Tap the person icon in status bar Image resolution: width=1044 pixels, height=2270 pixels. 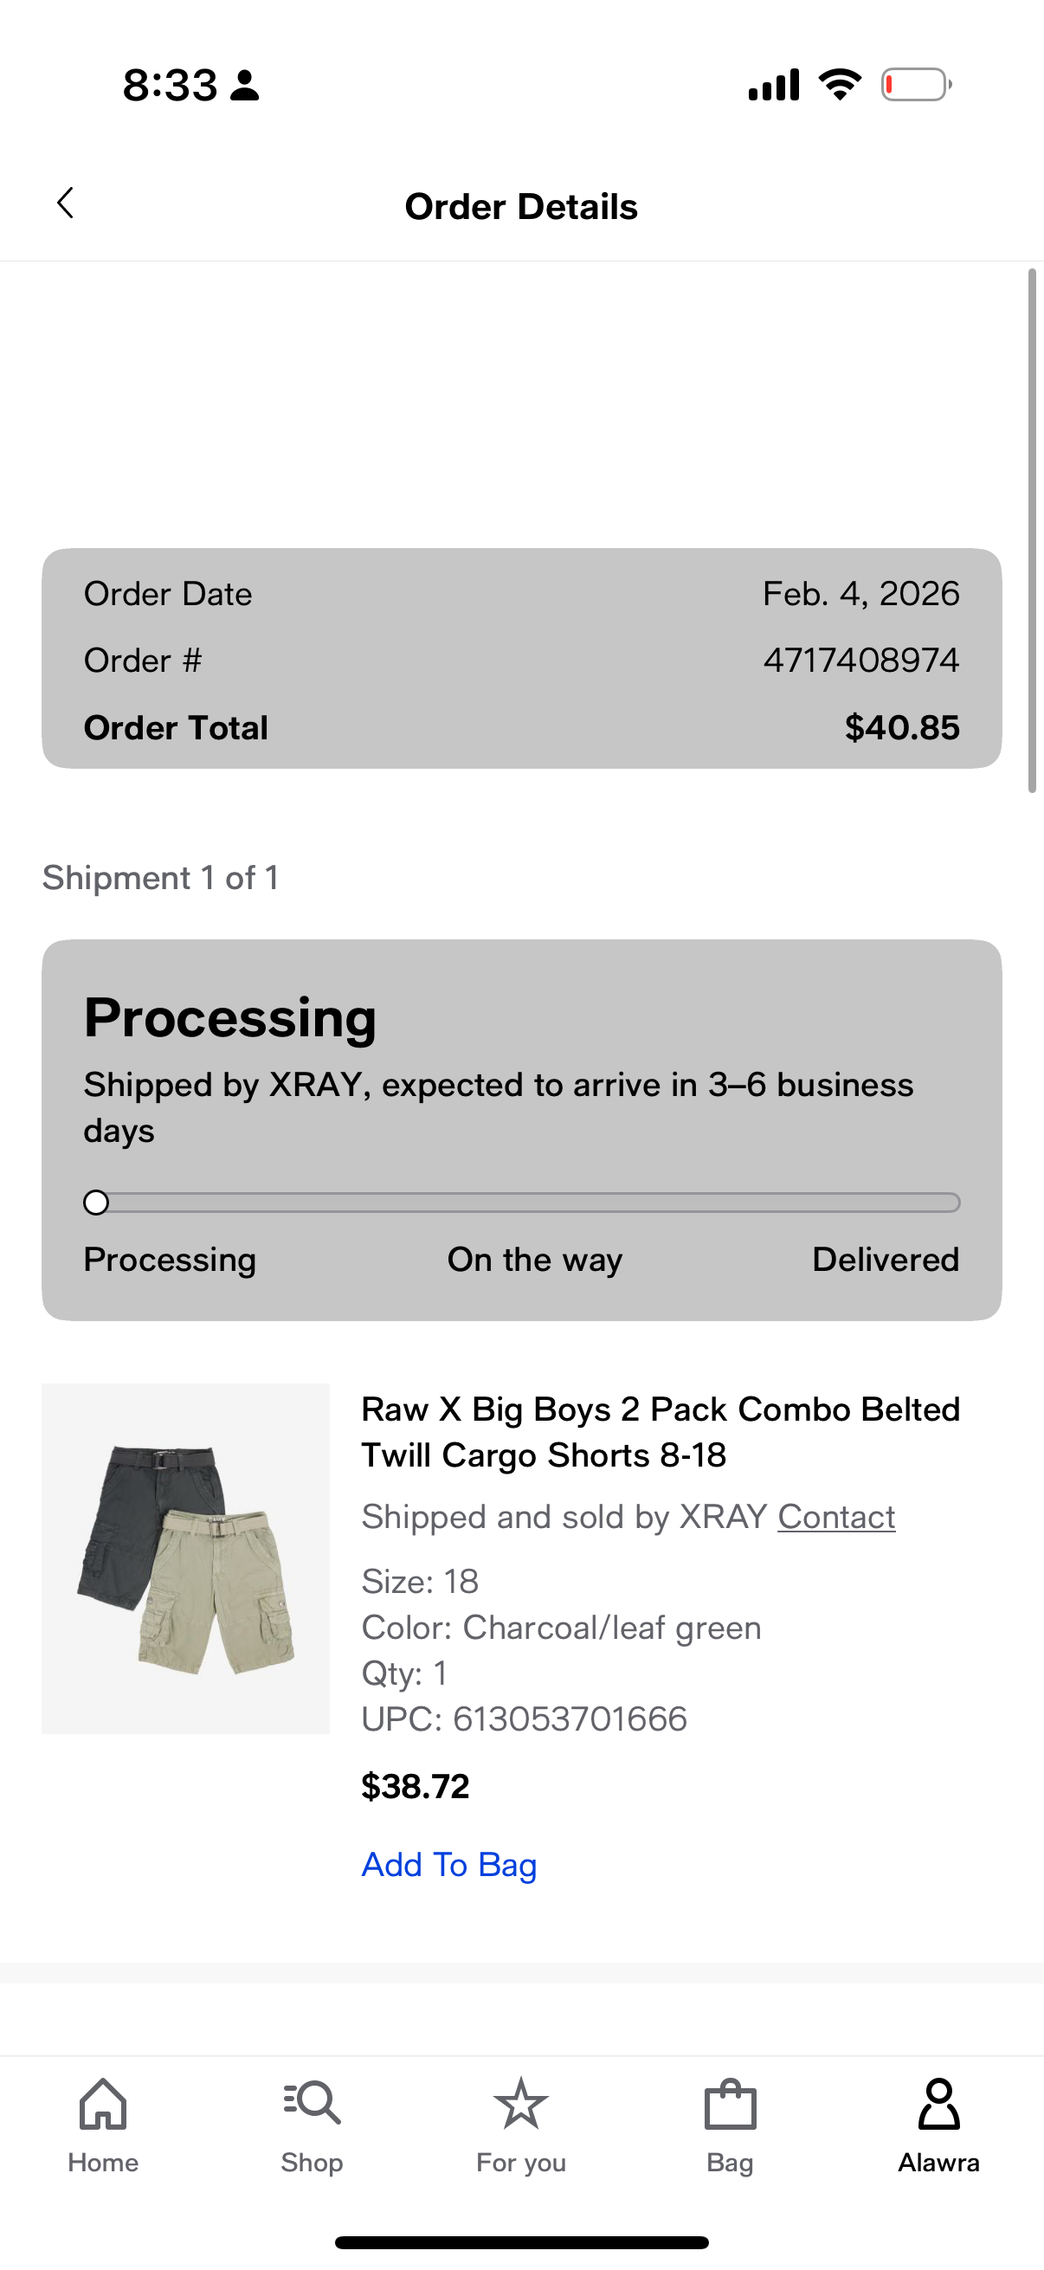click(244, 86)
